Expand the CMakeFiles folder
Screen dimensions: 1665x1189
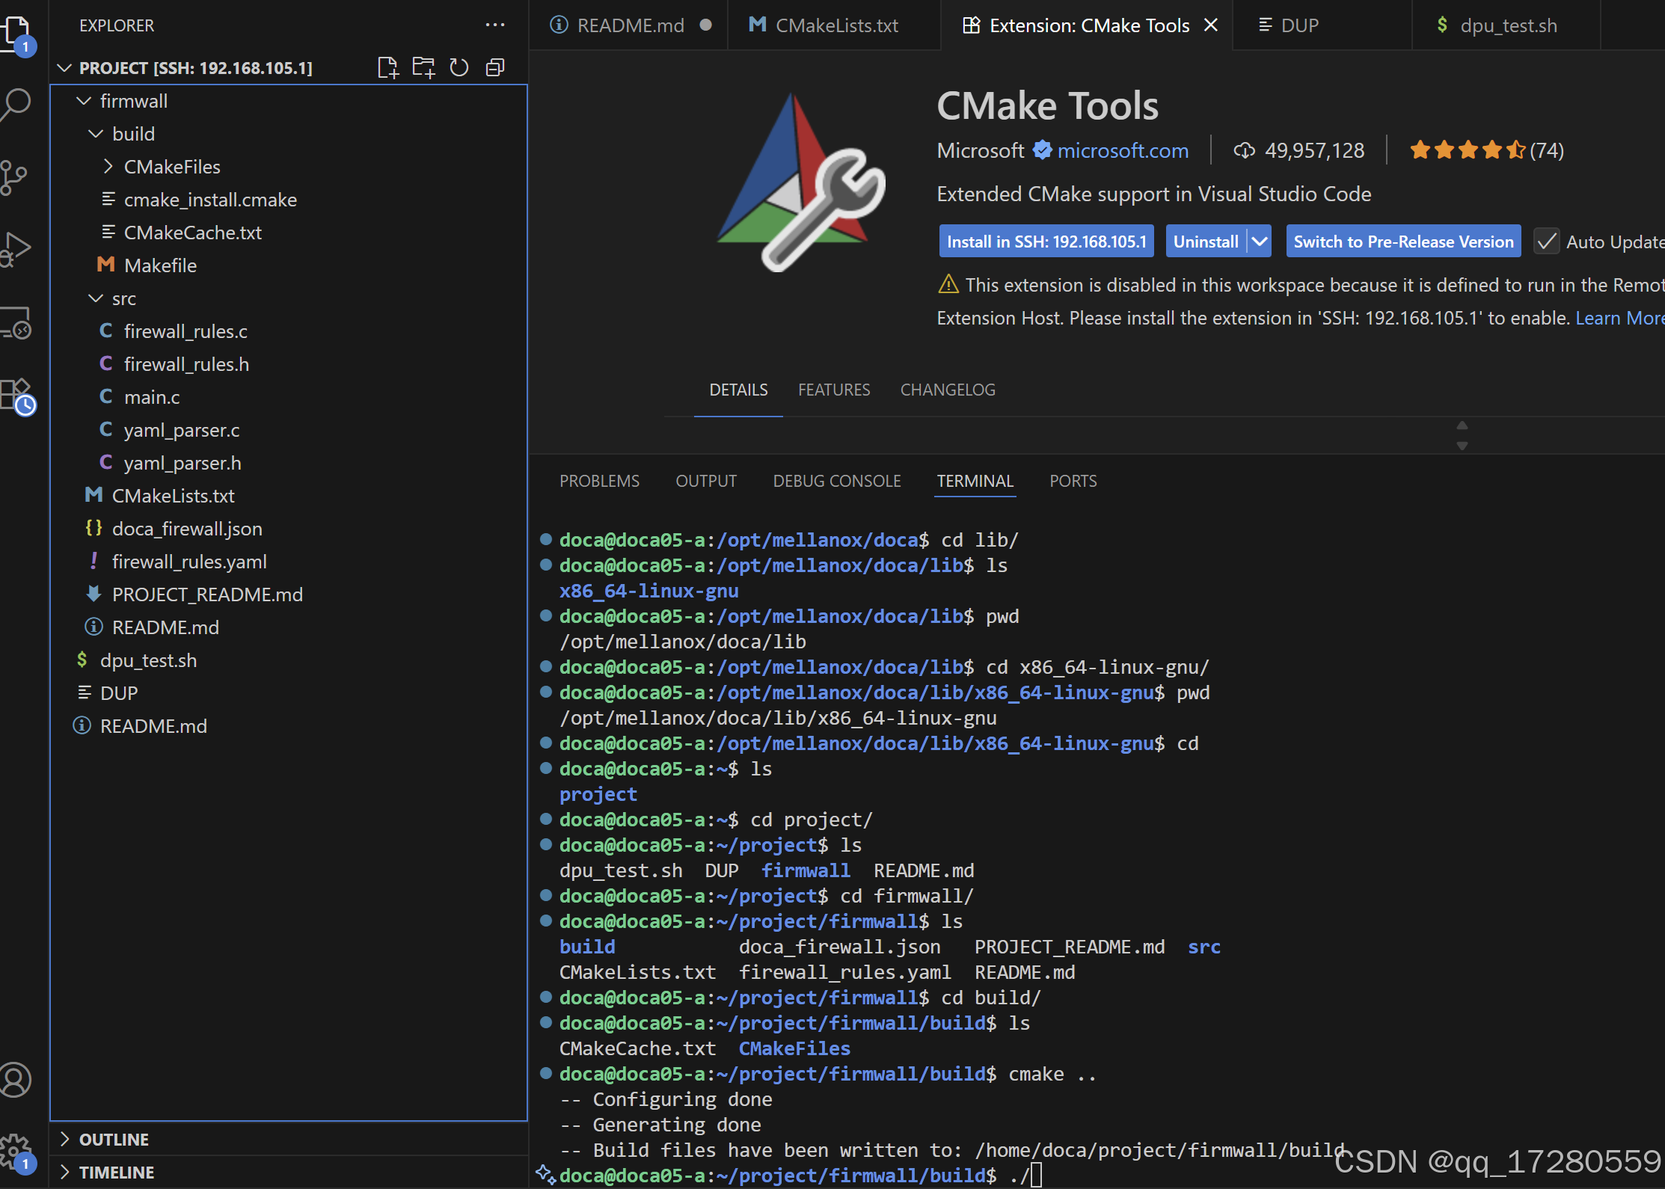pyautogui.click(x=108, y=167)
